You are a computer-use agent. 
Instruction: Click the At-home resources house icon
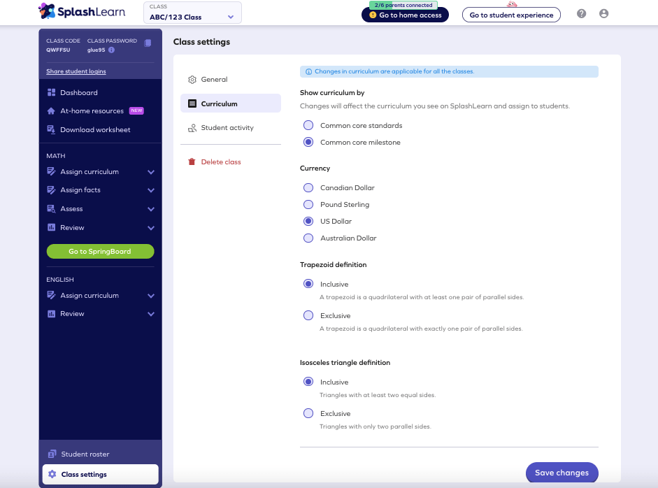tap(51, 110)
